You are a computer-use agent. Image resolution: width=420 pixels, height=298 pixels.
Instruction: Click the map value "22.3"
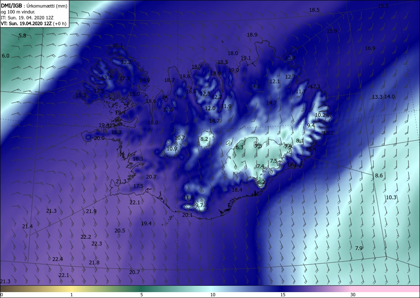pyautogui.click(x=97, y=244)
